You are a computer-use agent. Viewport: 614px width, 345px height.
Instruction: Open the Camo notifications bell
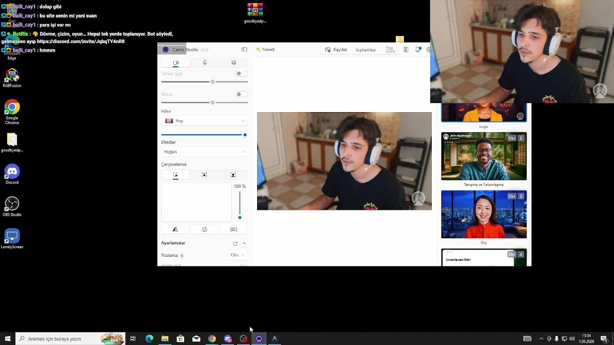418,49
